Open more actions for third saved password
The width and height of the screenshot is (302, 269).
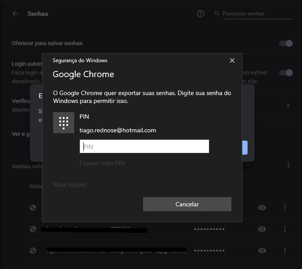[x=285, y=251]
